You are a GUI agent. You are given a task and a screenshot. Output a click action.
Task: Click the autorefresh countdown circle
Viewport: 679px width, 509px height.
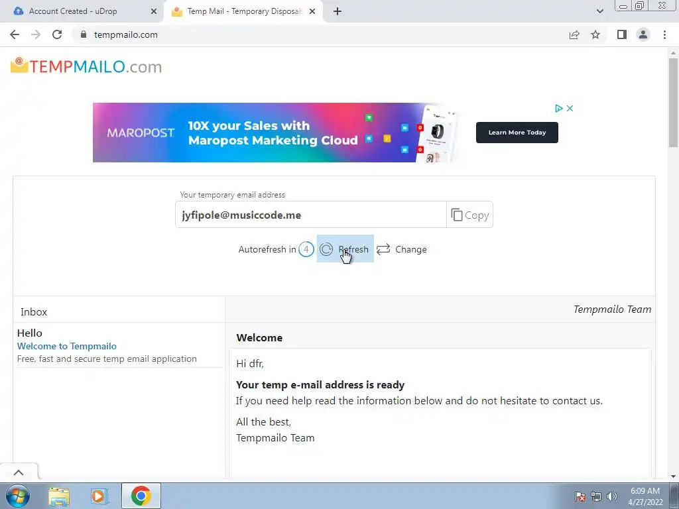[x=306, y=249]
